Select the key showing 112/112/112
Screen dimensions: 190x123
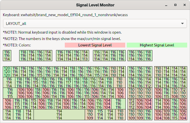point(132,104)
